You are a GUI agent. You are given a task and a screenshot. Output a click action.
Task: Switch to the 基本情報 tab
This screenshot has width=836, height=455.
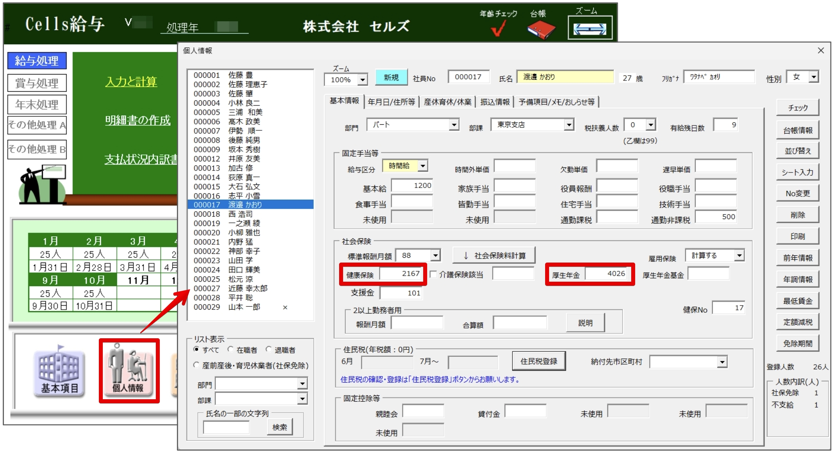(x=344, y=101)
